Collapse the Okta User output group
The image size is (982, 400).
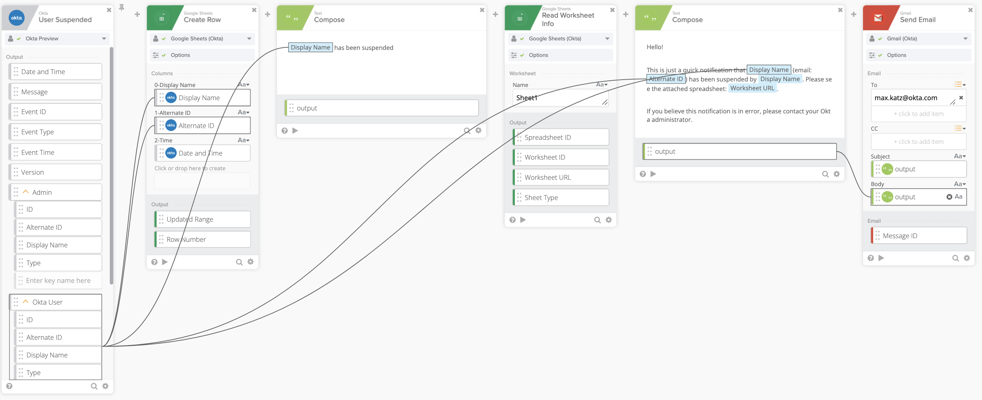click(x=26, y=302)
